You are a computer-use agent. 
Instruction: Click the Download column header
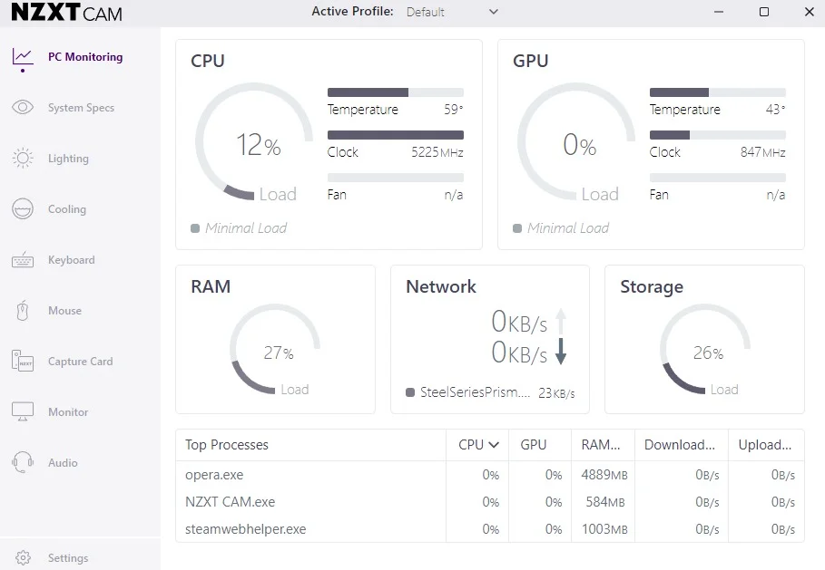680,445
